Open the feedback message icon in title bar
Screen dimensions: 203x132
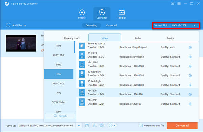[x=172, y=4]
